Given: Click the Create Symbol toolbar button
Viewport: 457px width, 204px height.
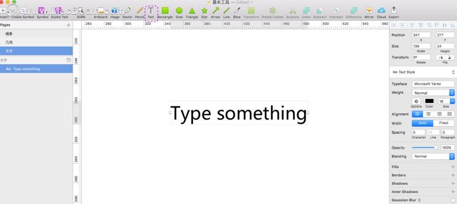Looking at the screenshot, I should 23,13.
